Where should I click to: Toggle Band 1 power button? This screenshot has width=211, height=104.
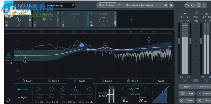click(23, 81)
